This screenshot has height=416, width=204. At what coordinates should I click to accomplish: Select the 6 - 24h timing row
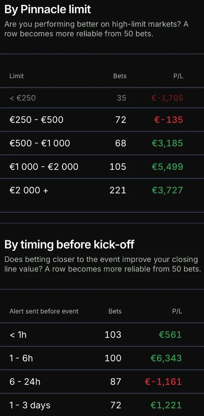tap(102, 381)
